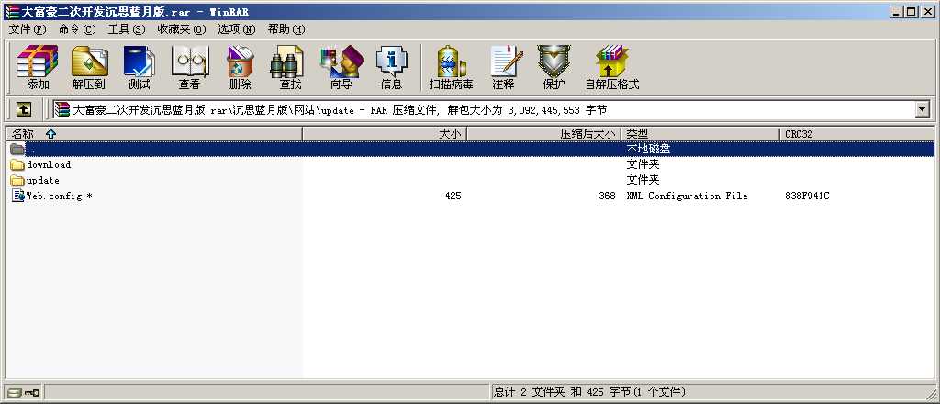This screenshot has width=940, height=404.
Task: Minimize the WinRAR window
Action: click(897, 11)
